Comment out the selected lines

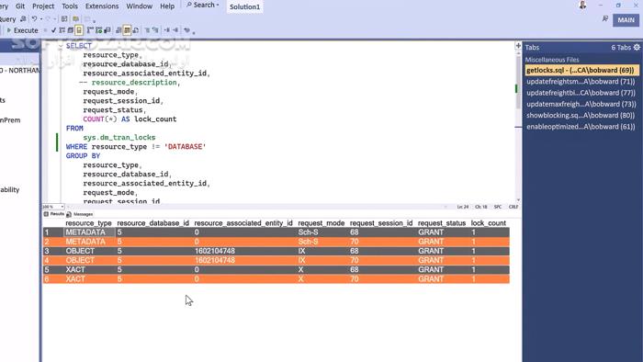[147, 30]
